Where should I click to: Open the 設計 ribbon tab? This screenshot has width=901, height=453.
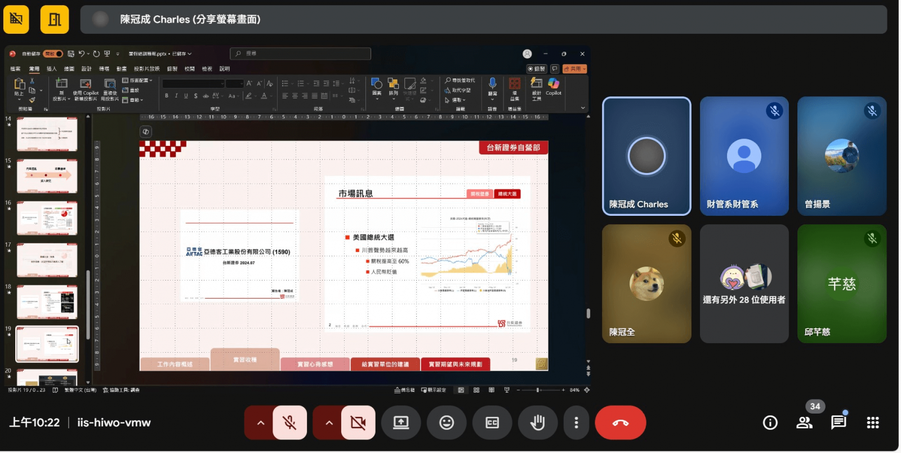tap(86, 69)
